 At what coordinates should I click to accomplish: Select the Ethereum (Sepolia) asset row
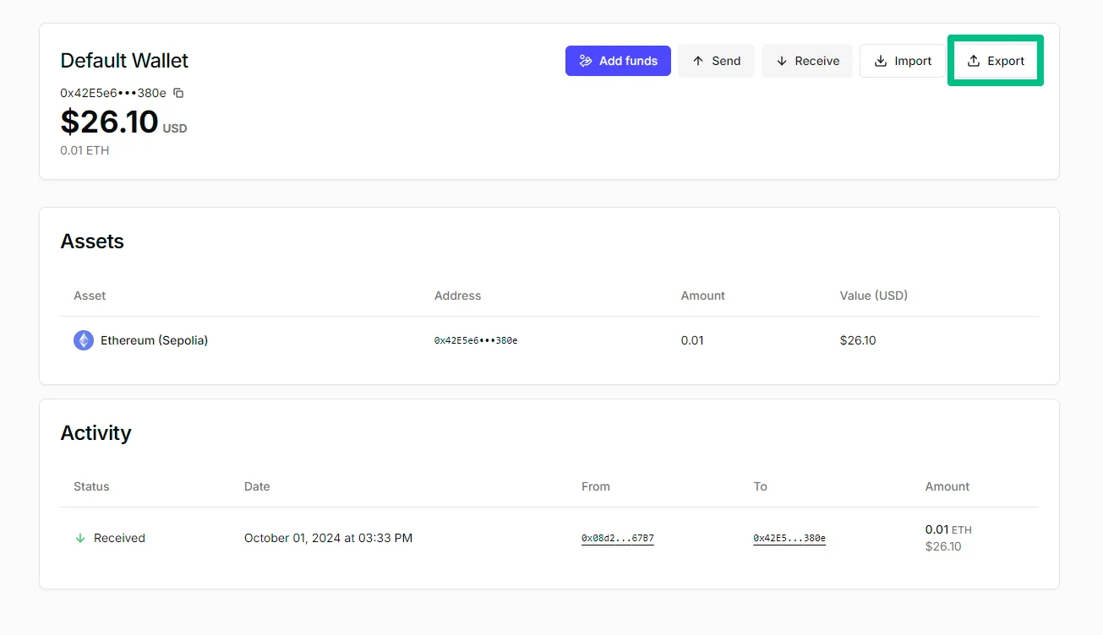coord(549,340)
